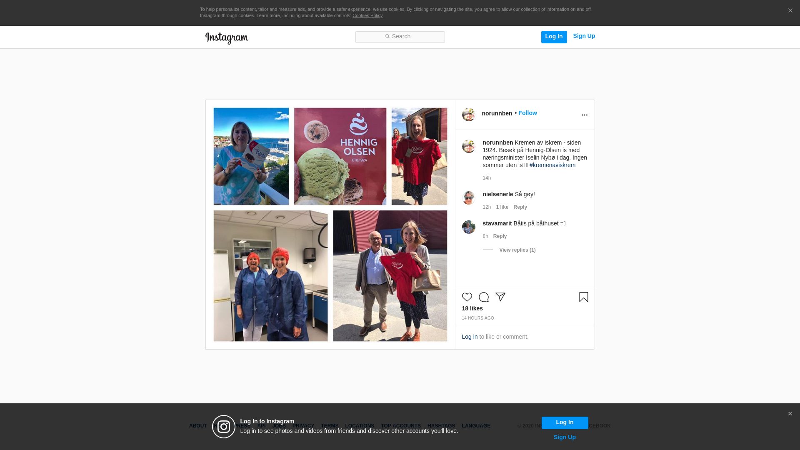The width and height of the screenshot is (800, 450).
Task: Click the Search input field
Action: point(400,37)
